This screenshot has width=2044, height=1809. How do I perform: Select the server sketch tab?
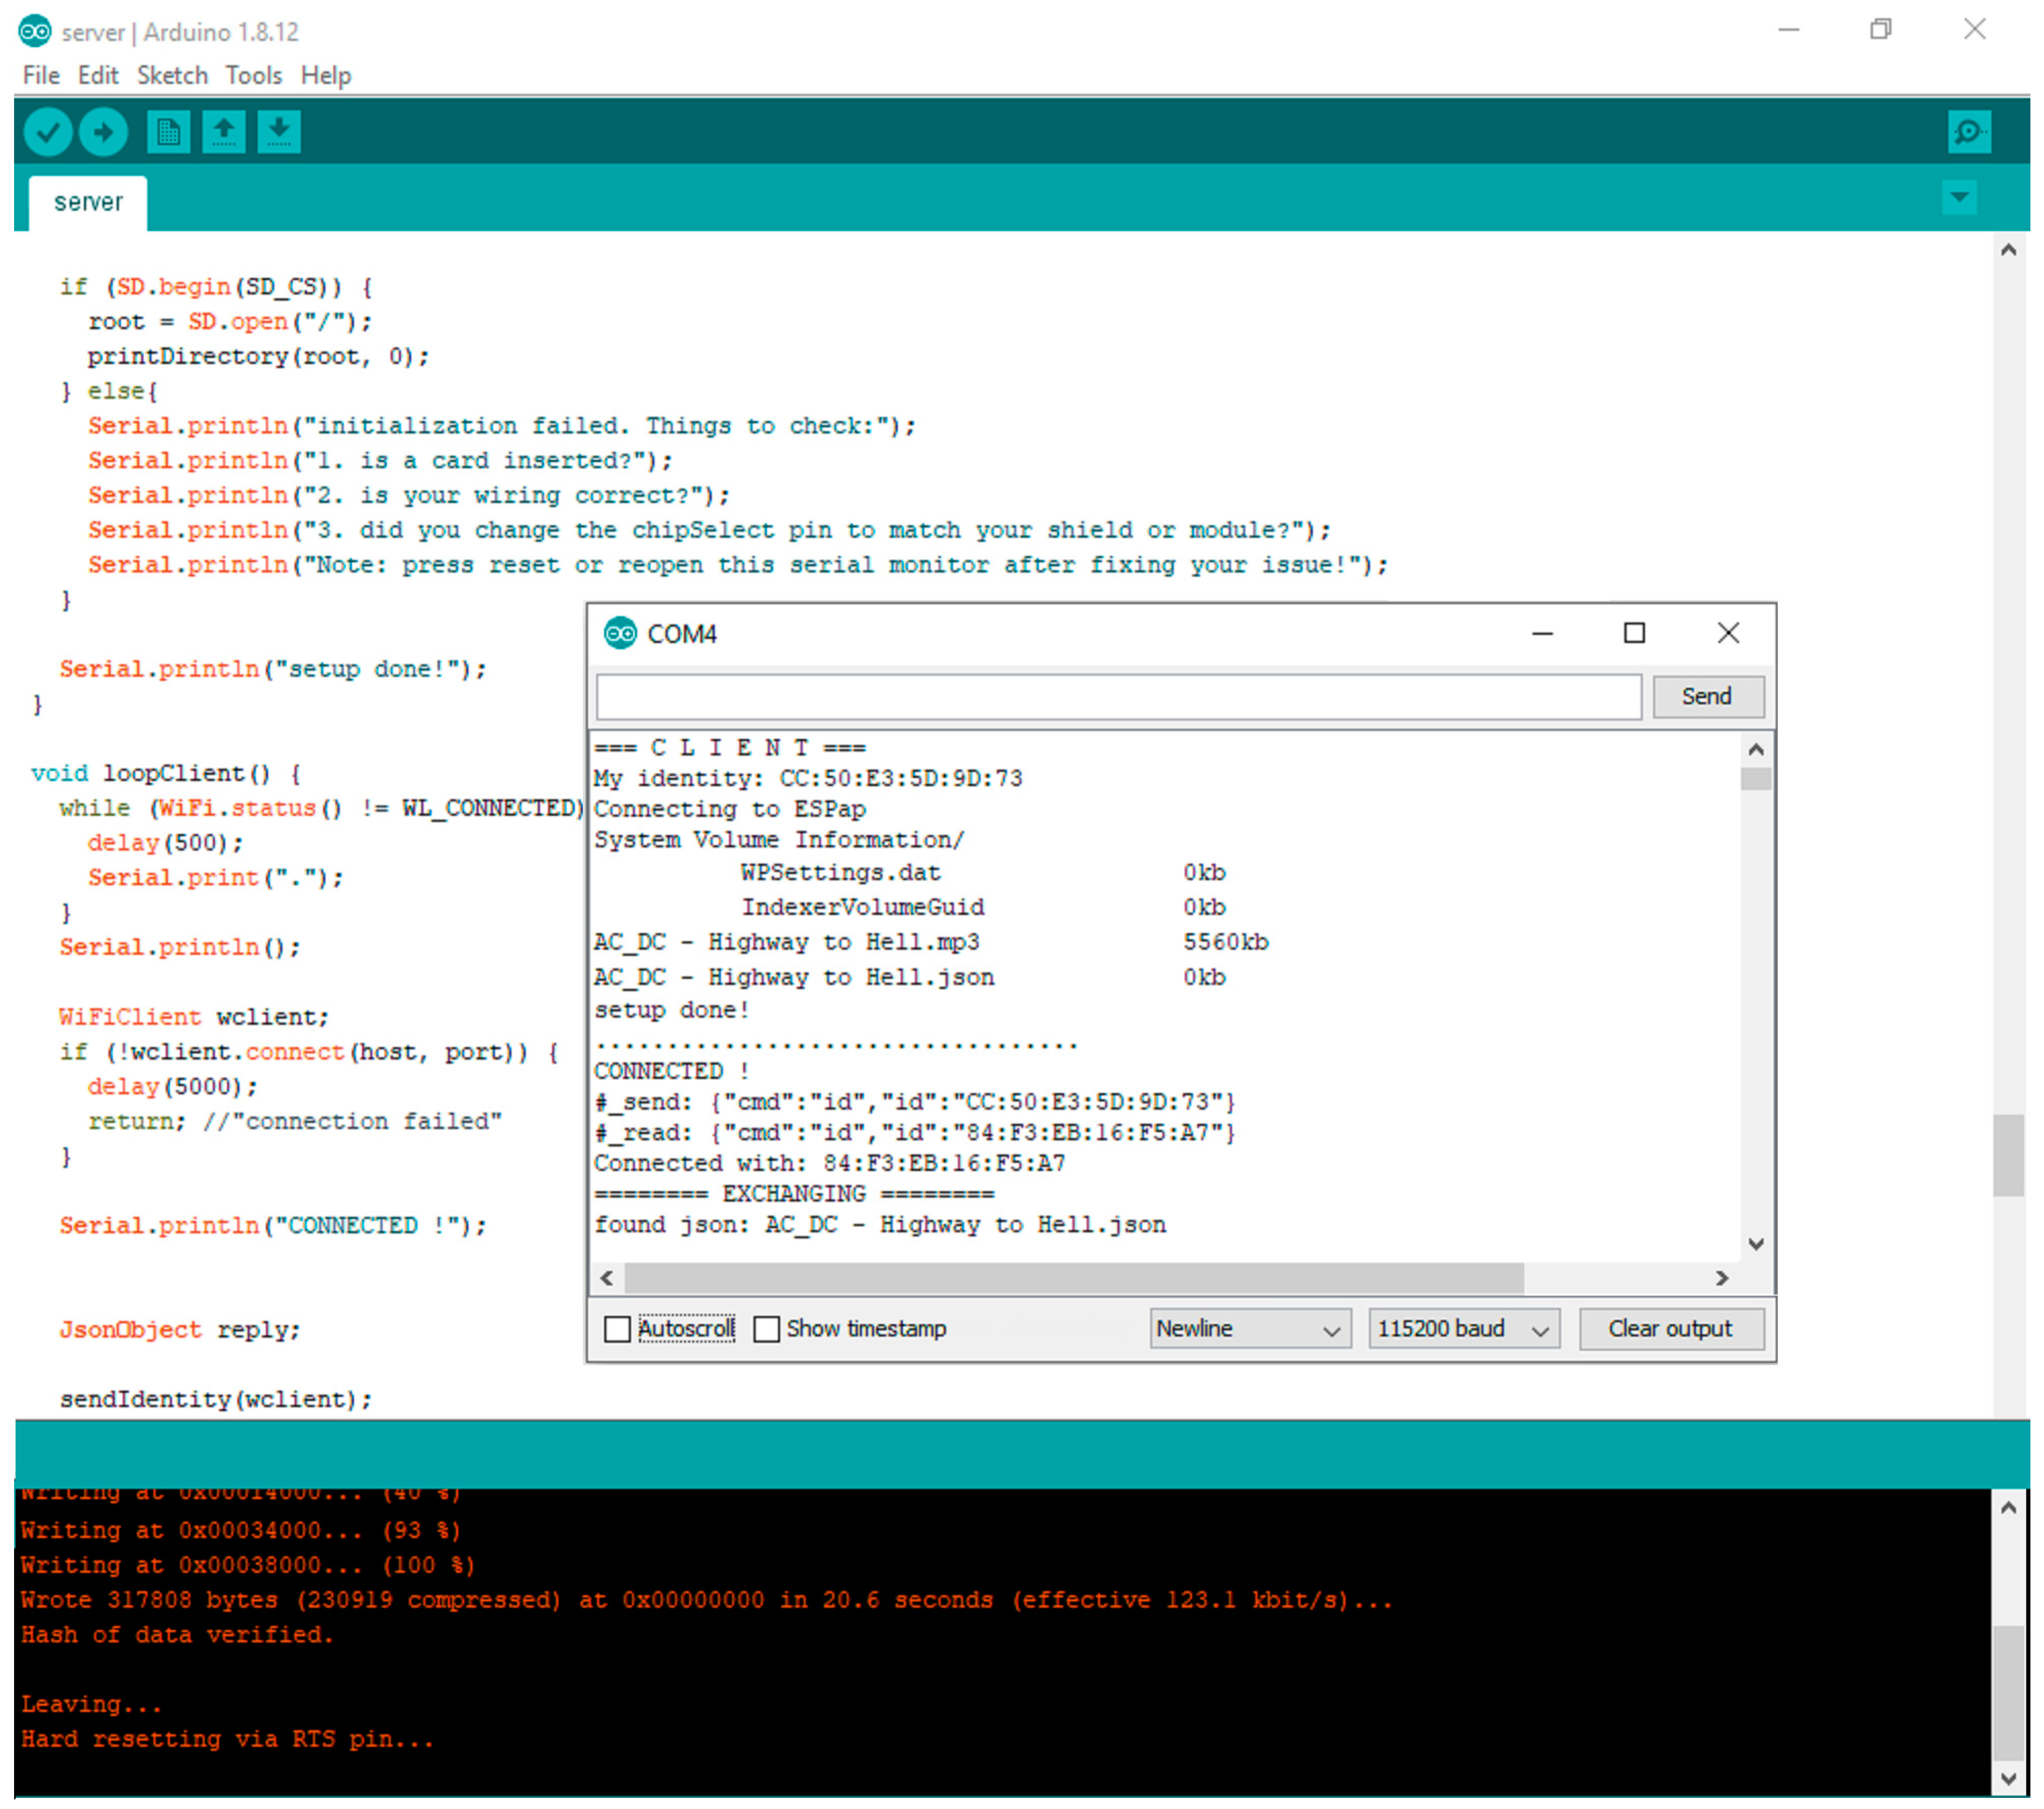(88, 203)
